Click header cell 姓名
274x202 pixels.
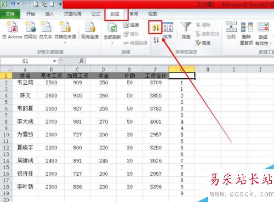(25, 76)
